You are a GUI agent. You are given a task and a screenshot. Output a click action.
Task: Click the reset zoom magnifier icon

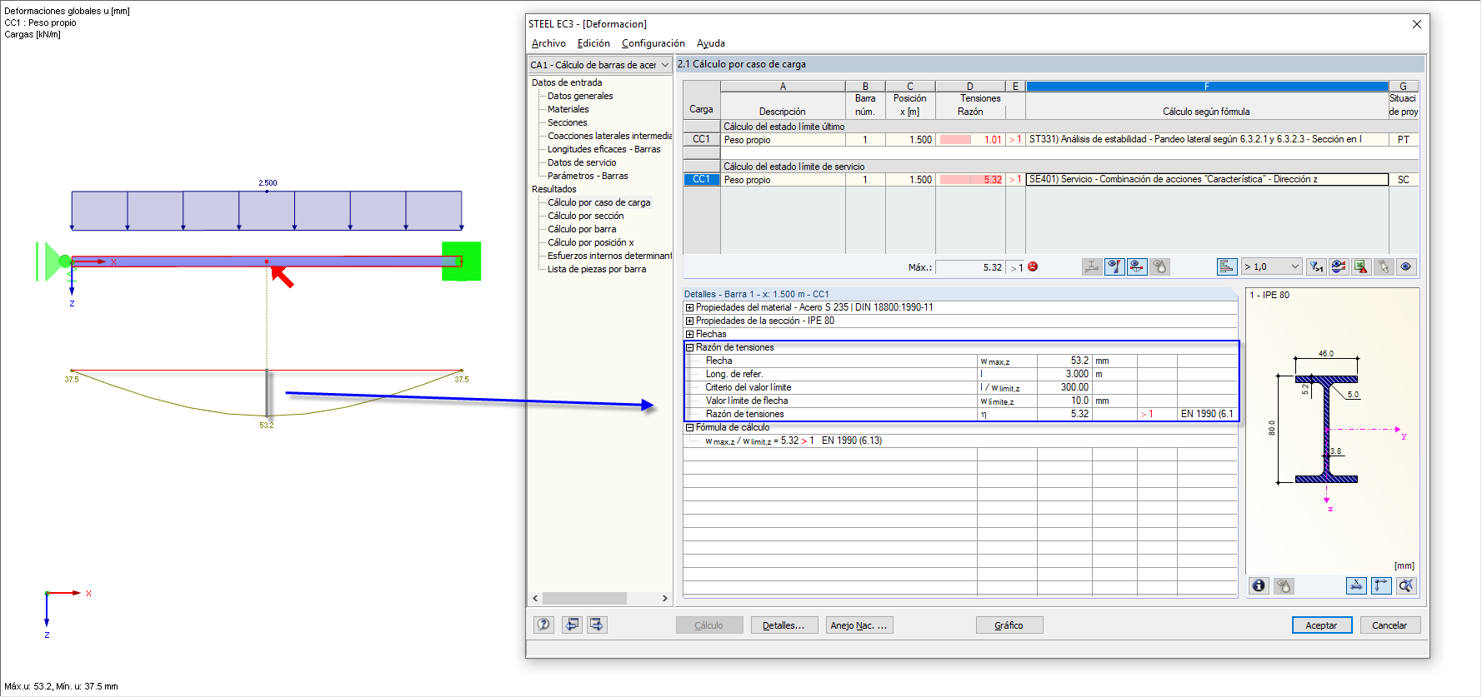click(1406, 585)
